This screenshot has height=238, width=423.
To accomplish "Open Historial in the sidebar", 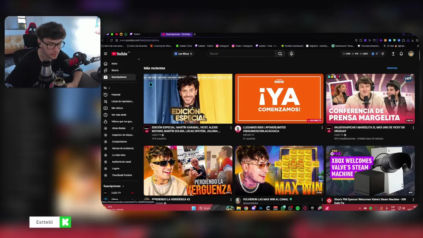I will point(119,95).
